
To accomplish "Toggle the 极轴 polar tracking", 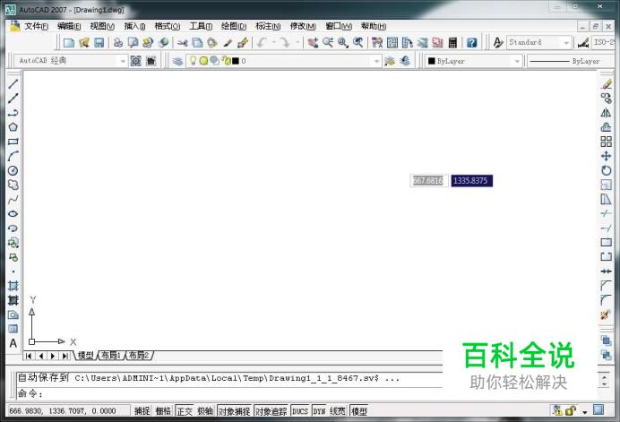I will (205, 411).
